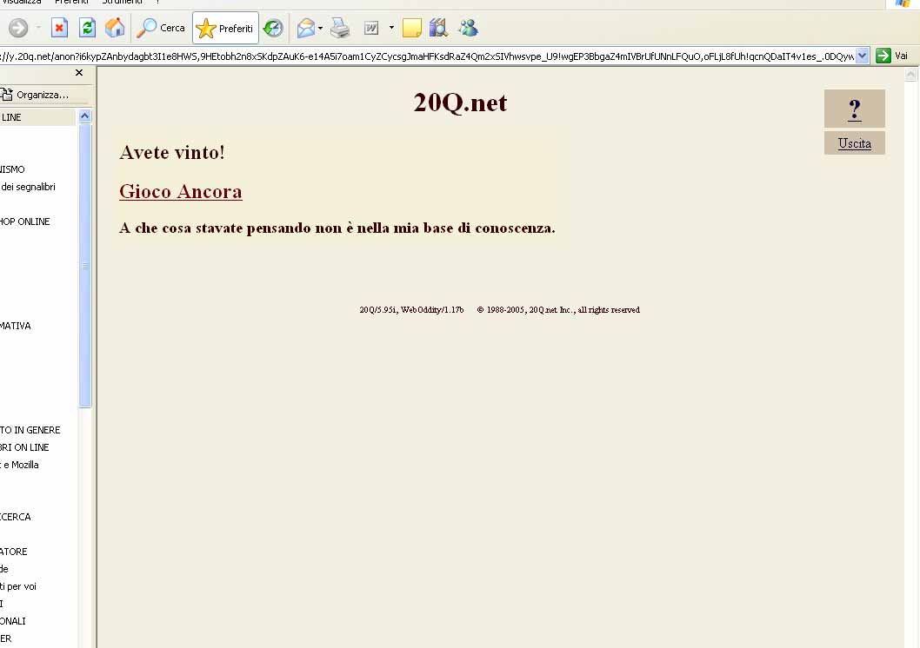Image resolution: width=920 pixels, height=648 pixels.
Task: Open the 'BRI ON LINE' favorites entry
Action: pyautogui.click(x=24, y=447)
